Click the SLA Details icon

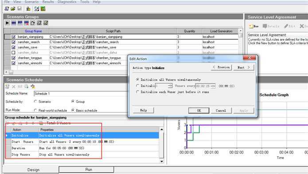tap(271, 26)
